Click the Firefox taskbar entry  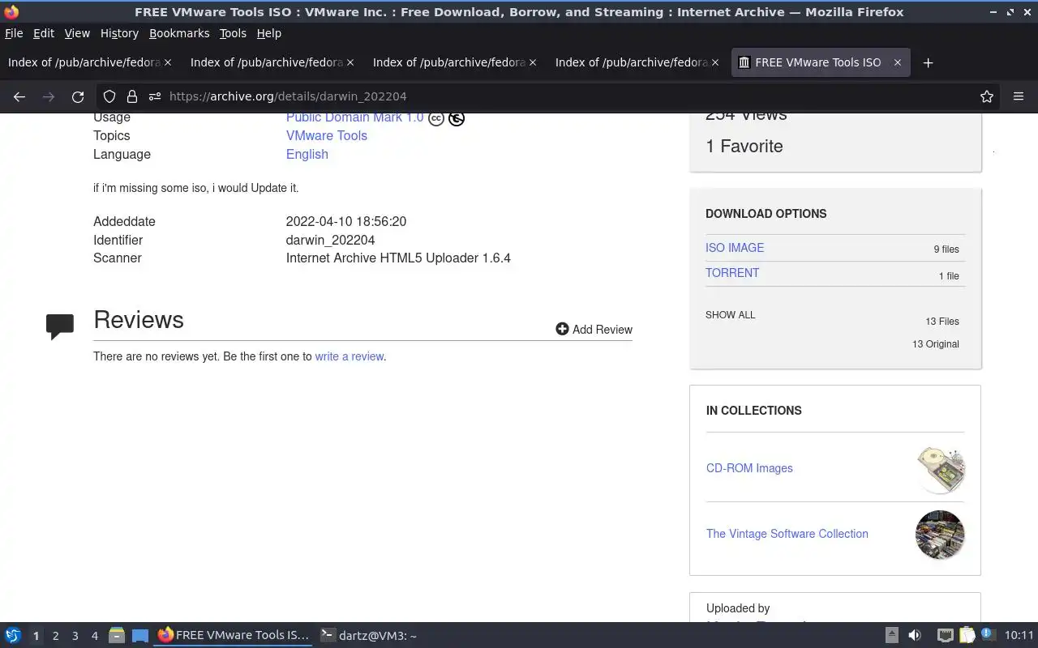pos(234,636)
